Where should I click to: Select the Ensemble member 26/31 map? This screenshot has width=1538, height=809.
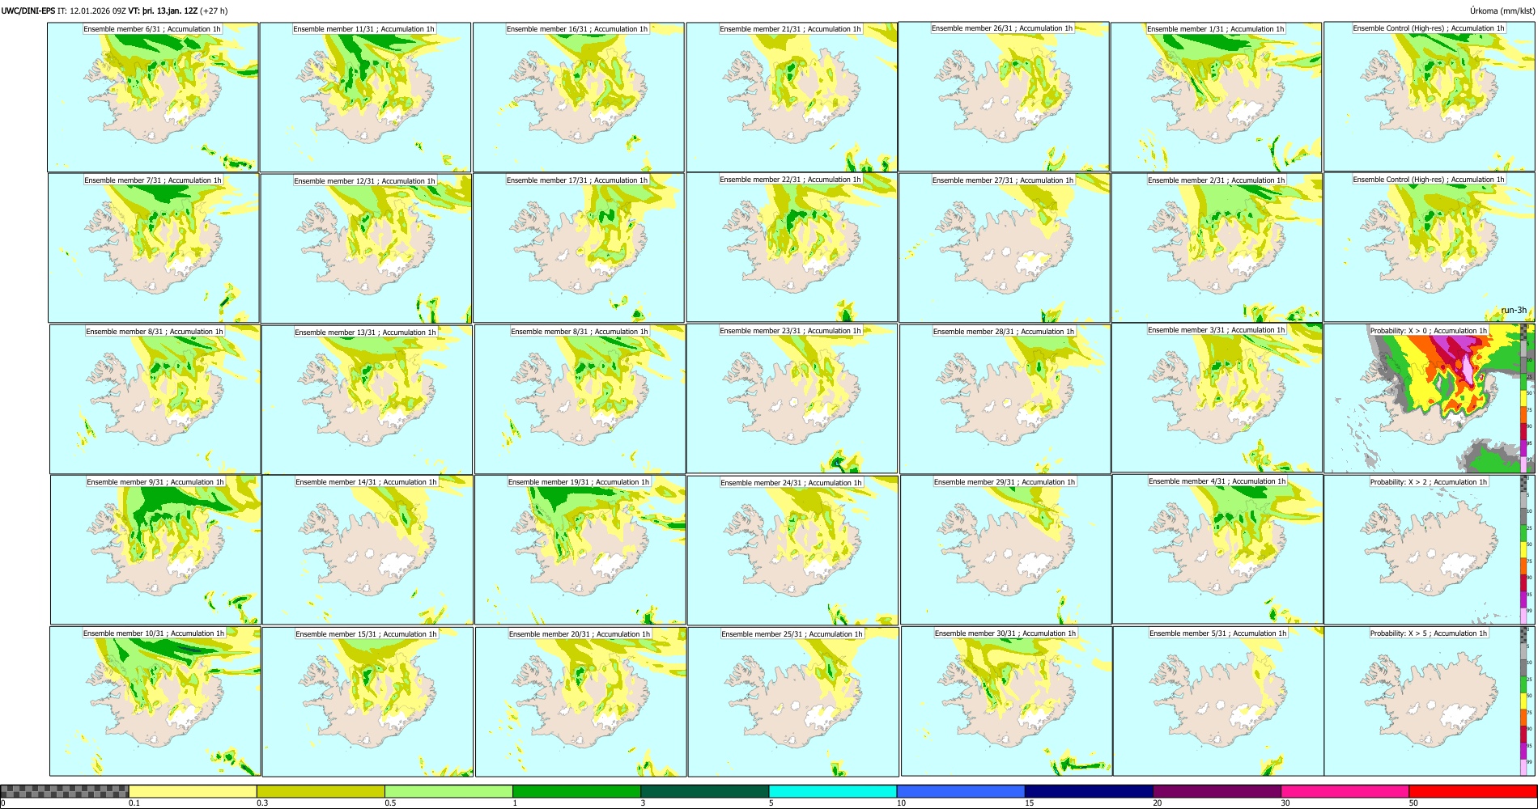pos(1004,96)
